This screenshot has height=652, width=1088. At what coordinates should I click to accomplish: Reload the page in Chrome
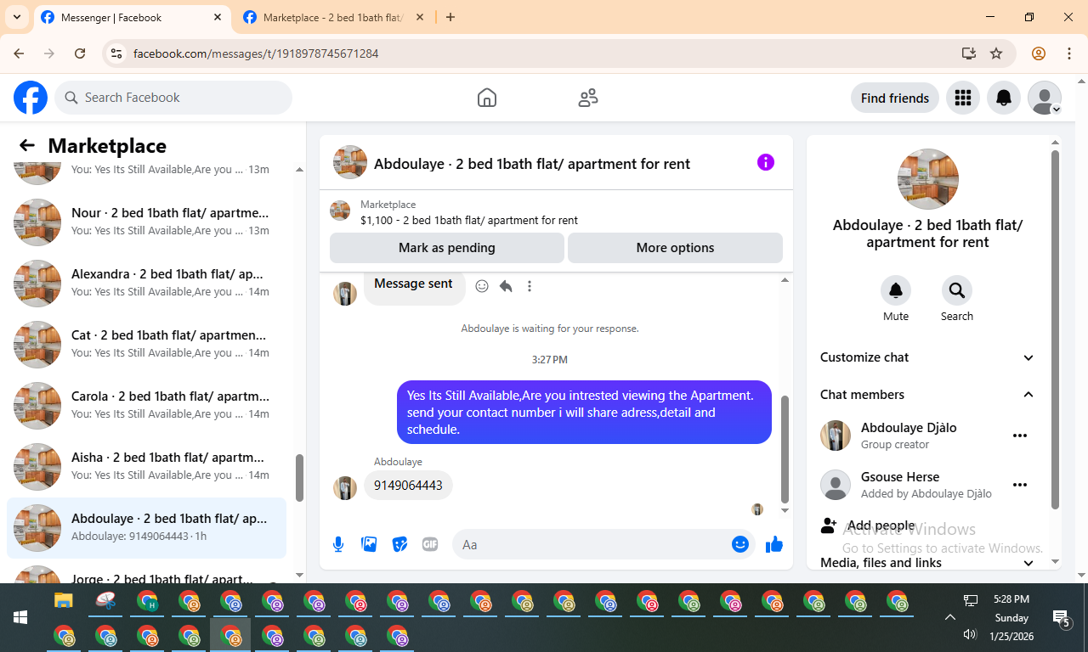pyautogui.click(x=80, y=53)
